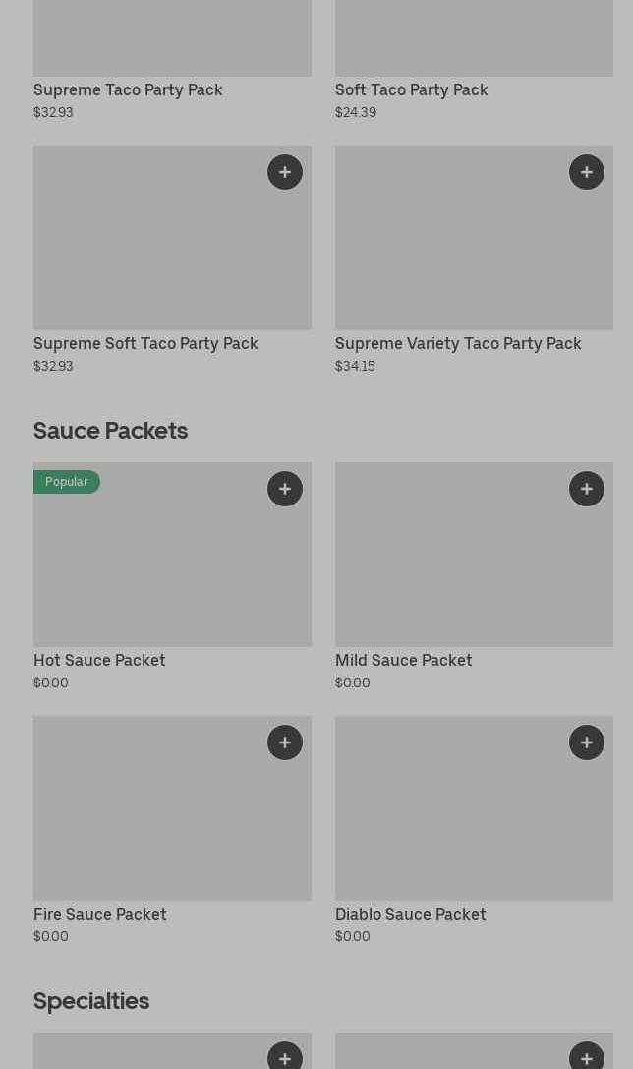The width and height of the screenshot is (633, 1069).
Task: Add Supreme Soft Taco Party Pack to cart
Action: pos(285,172)
